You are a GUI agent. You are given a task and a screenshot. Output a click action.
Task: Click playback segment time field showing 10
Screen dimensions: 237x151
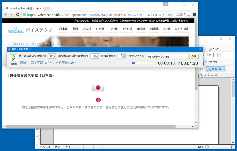point(51,56)
